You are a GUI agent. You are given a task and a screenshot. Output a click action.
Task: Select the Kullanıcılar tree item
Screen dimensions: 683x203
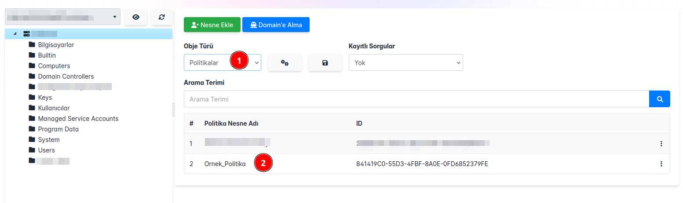[54, 108]
